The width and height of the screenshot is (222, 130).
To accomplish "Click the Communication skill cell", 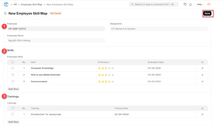I will [x=63, y=82].
